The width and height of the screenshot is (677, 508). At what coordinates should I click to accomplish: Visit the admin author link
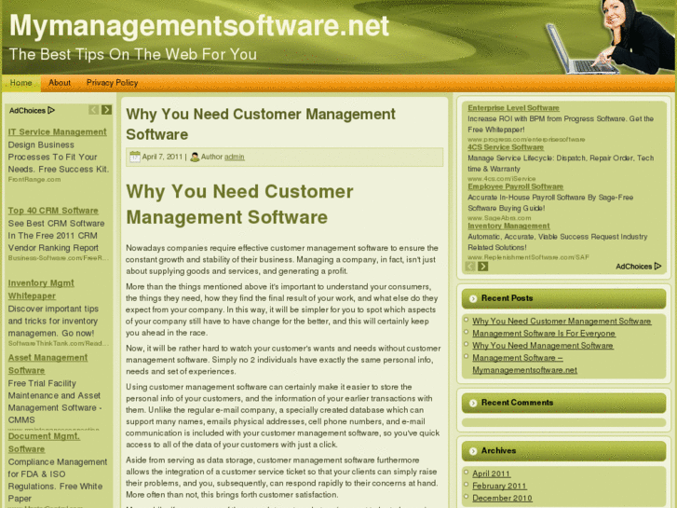(235, 157)
